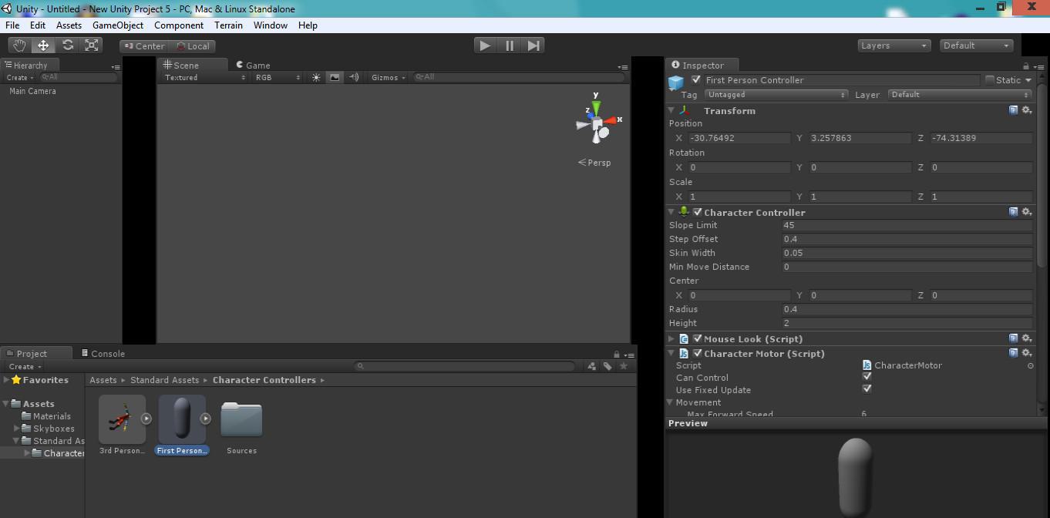Image resolution: width=1050 pixels, height=518 pixels.
Task: Expand First Person prefab arrow
Action: [206, 419]
